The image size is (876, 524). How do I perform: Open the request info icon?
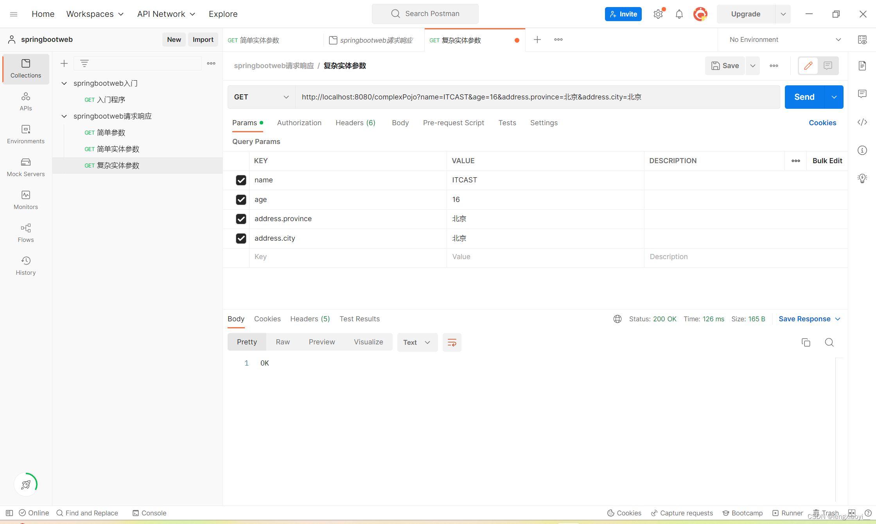862,150
